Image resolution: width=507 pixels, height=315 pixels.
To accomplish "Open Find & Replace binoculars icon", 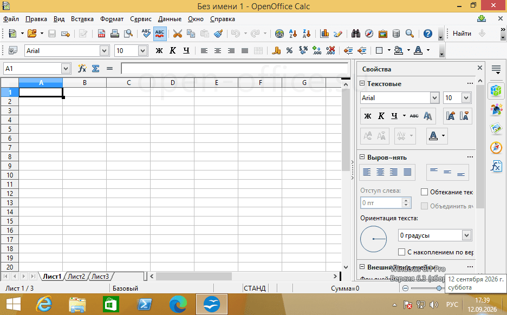I will [x=356, y=34].
